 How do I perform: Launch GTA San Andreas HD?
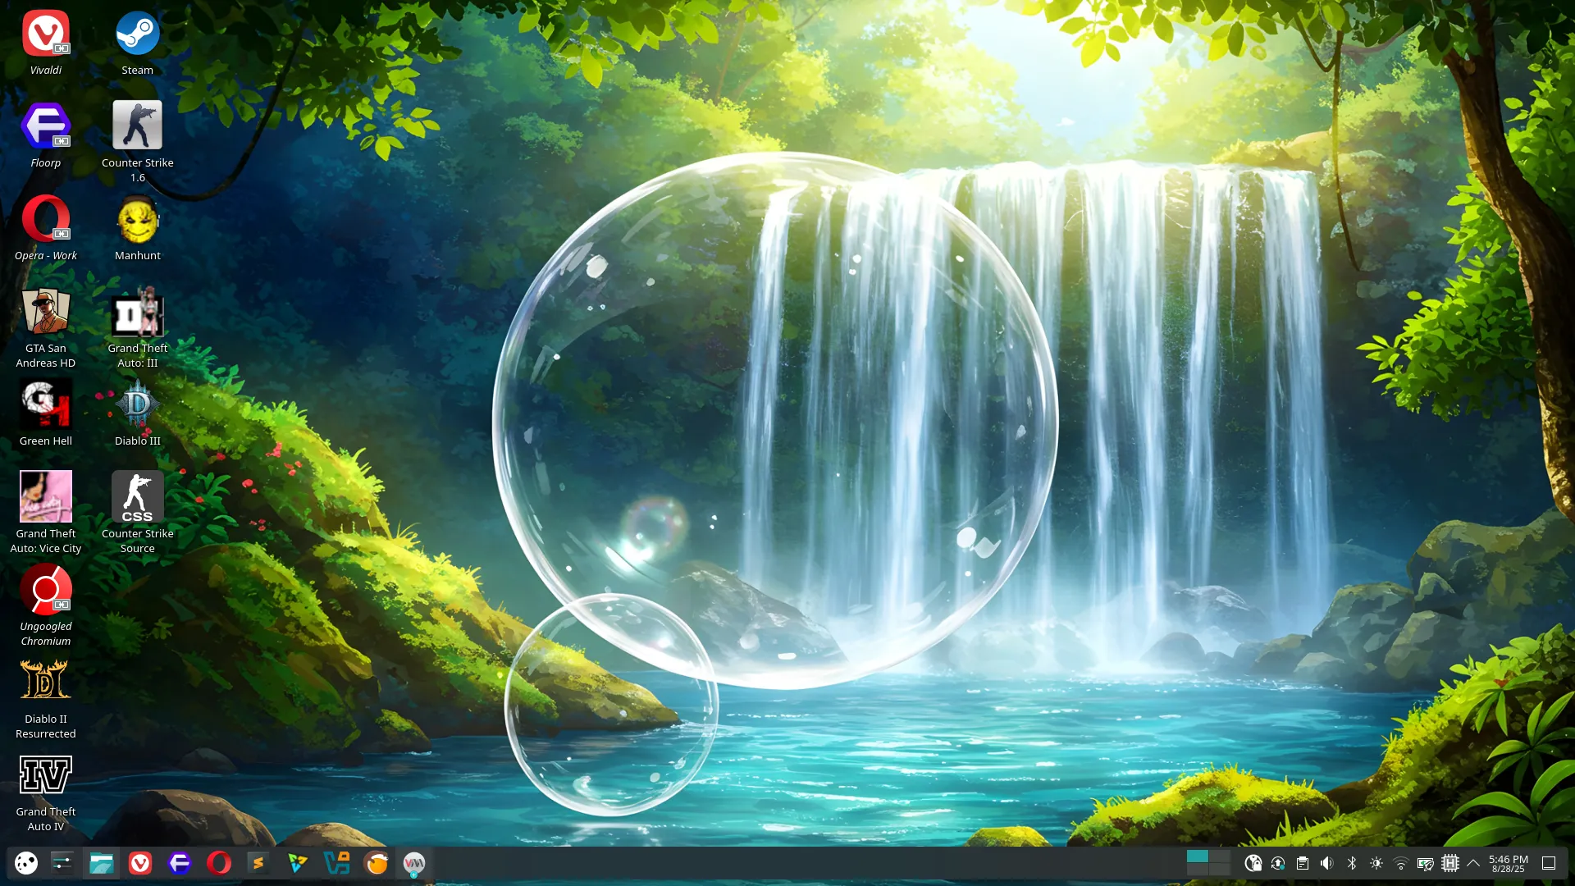(x=46, y=312)
